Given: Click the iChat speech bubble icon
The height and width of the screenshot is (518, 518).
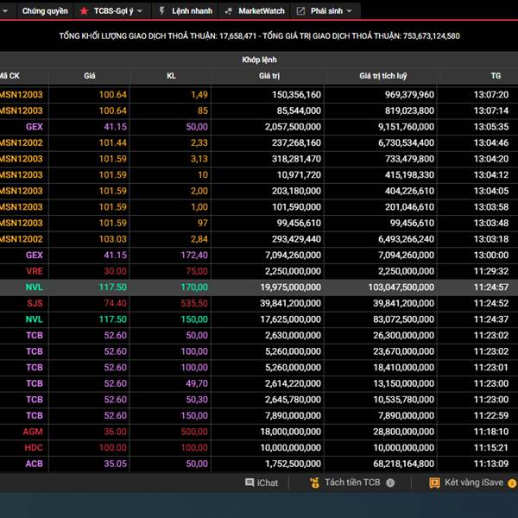Looking at the screenshot, I should 250,483.
